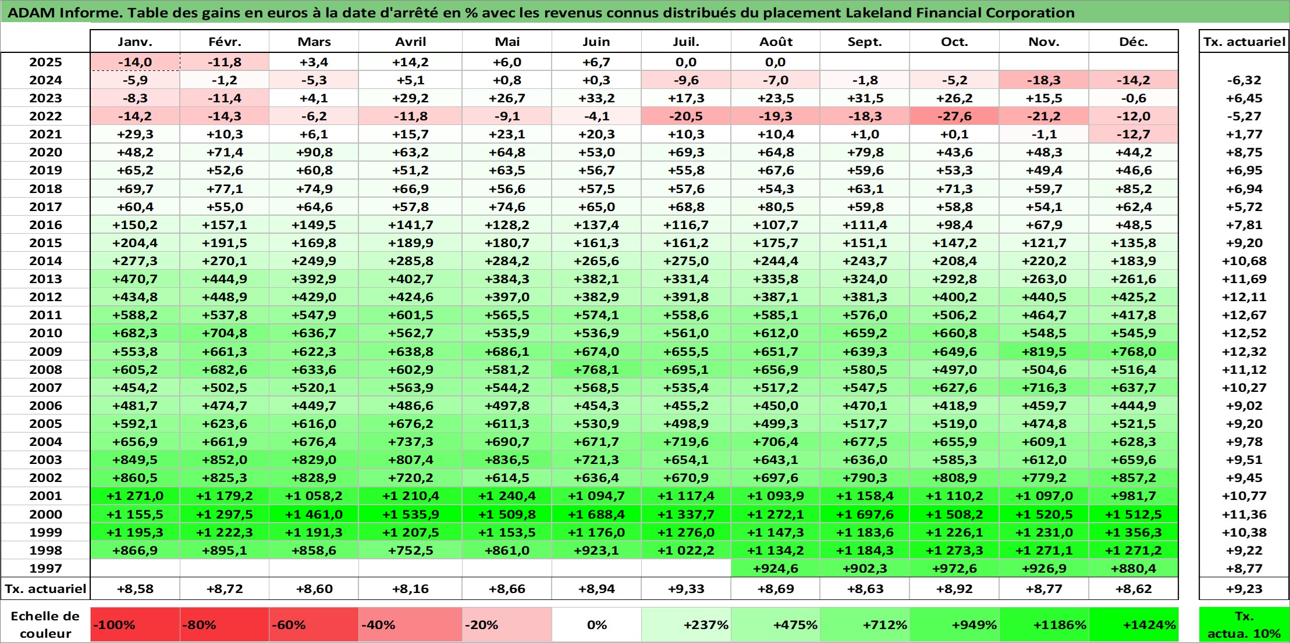The width and height of the screenshot is (1290, 643).
Task: Click the +204,4 cell for January 2015
Action: click(135, 243)
